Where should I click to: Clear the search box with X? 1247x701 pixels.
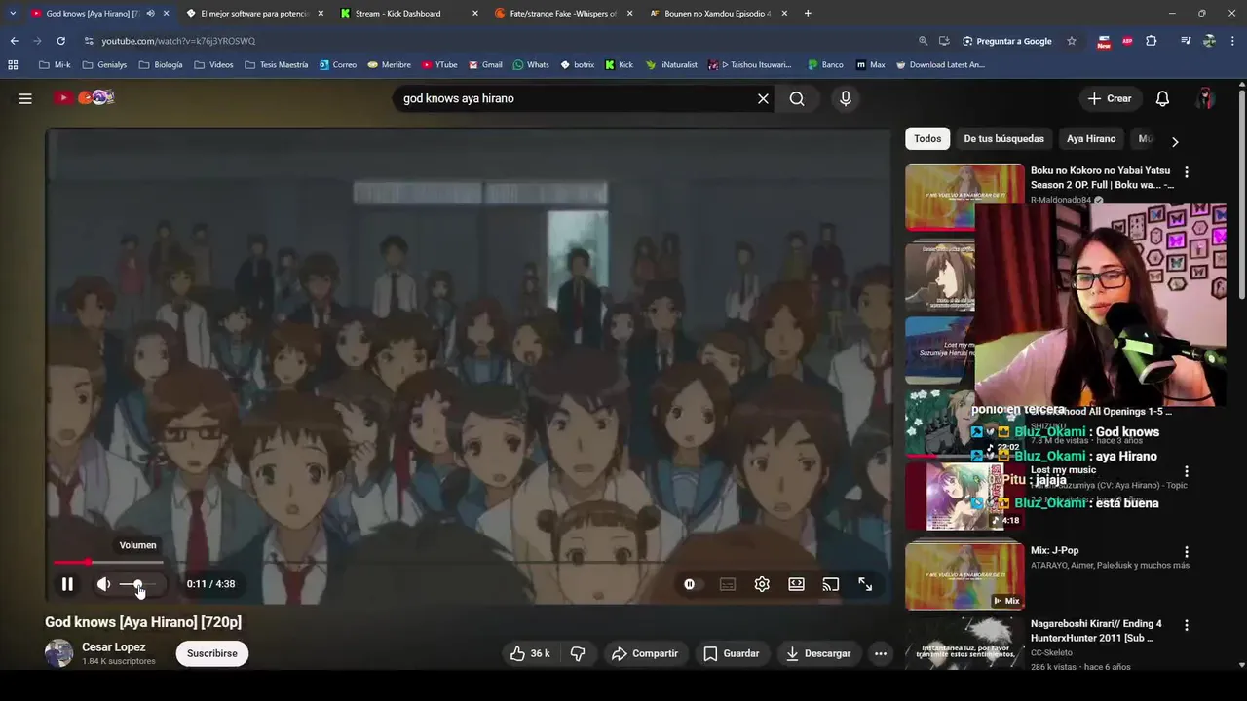763,98
